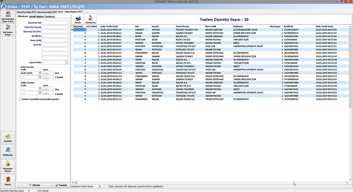
Task: Show the Hakkında about dialog
Action: pos(8,151)
